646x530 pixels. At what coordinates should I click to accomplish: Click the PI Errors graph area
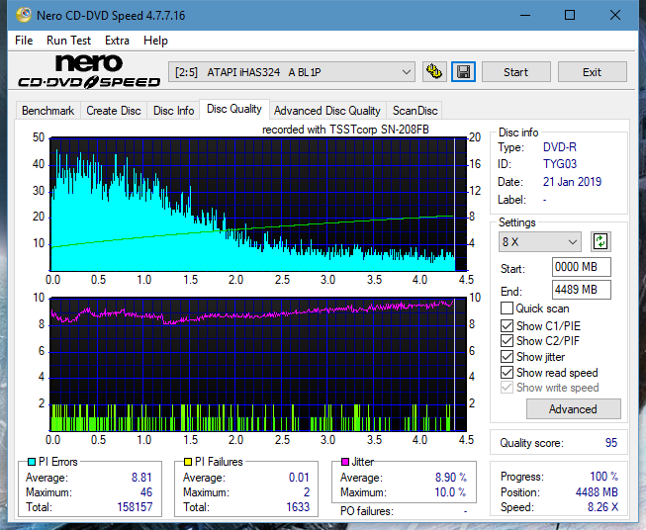pos(258,205)
